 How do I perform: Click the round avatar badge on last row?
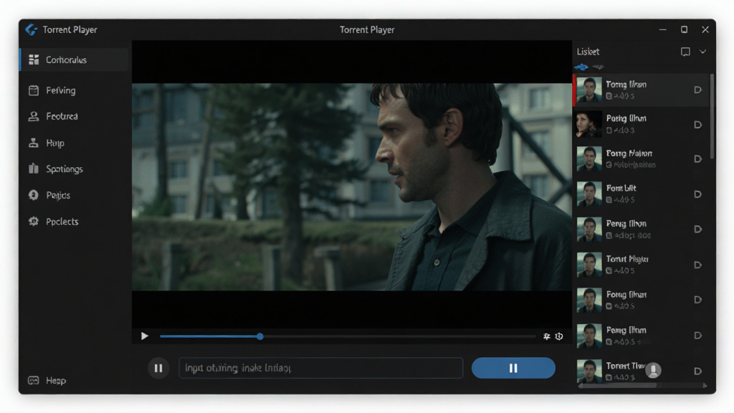pyautogui.click(x=653, y=371)
